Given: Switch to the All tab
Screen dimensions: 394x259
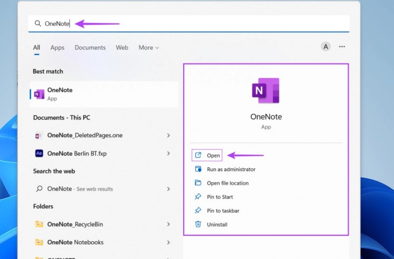Looking at the screenshot, I should [x=37, y=48].
